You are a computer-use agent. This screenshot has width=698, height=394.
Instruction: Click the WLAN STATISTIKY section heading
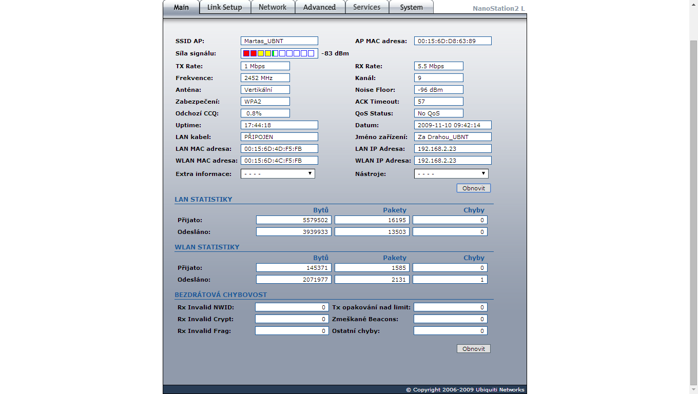tap(207, 247)
